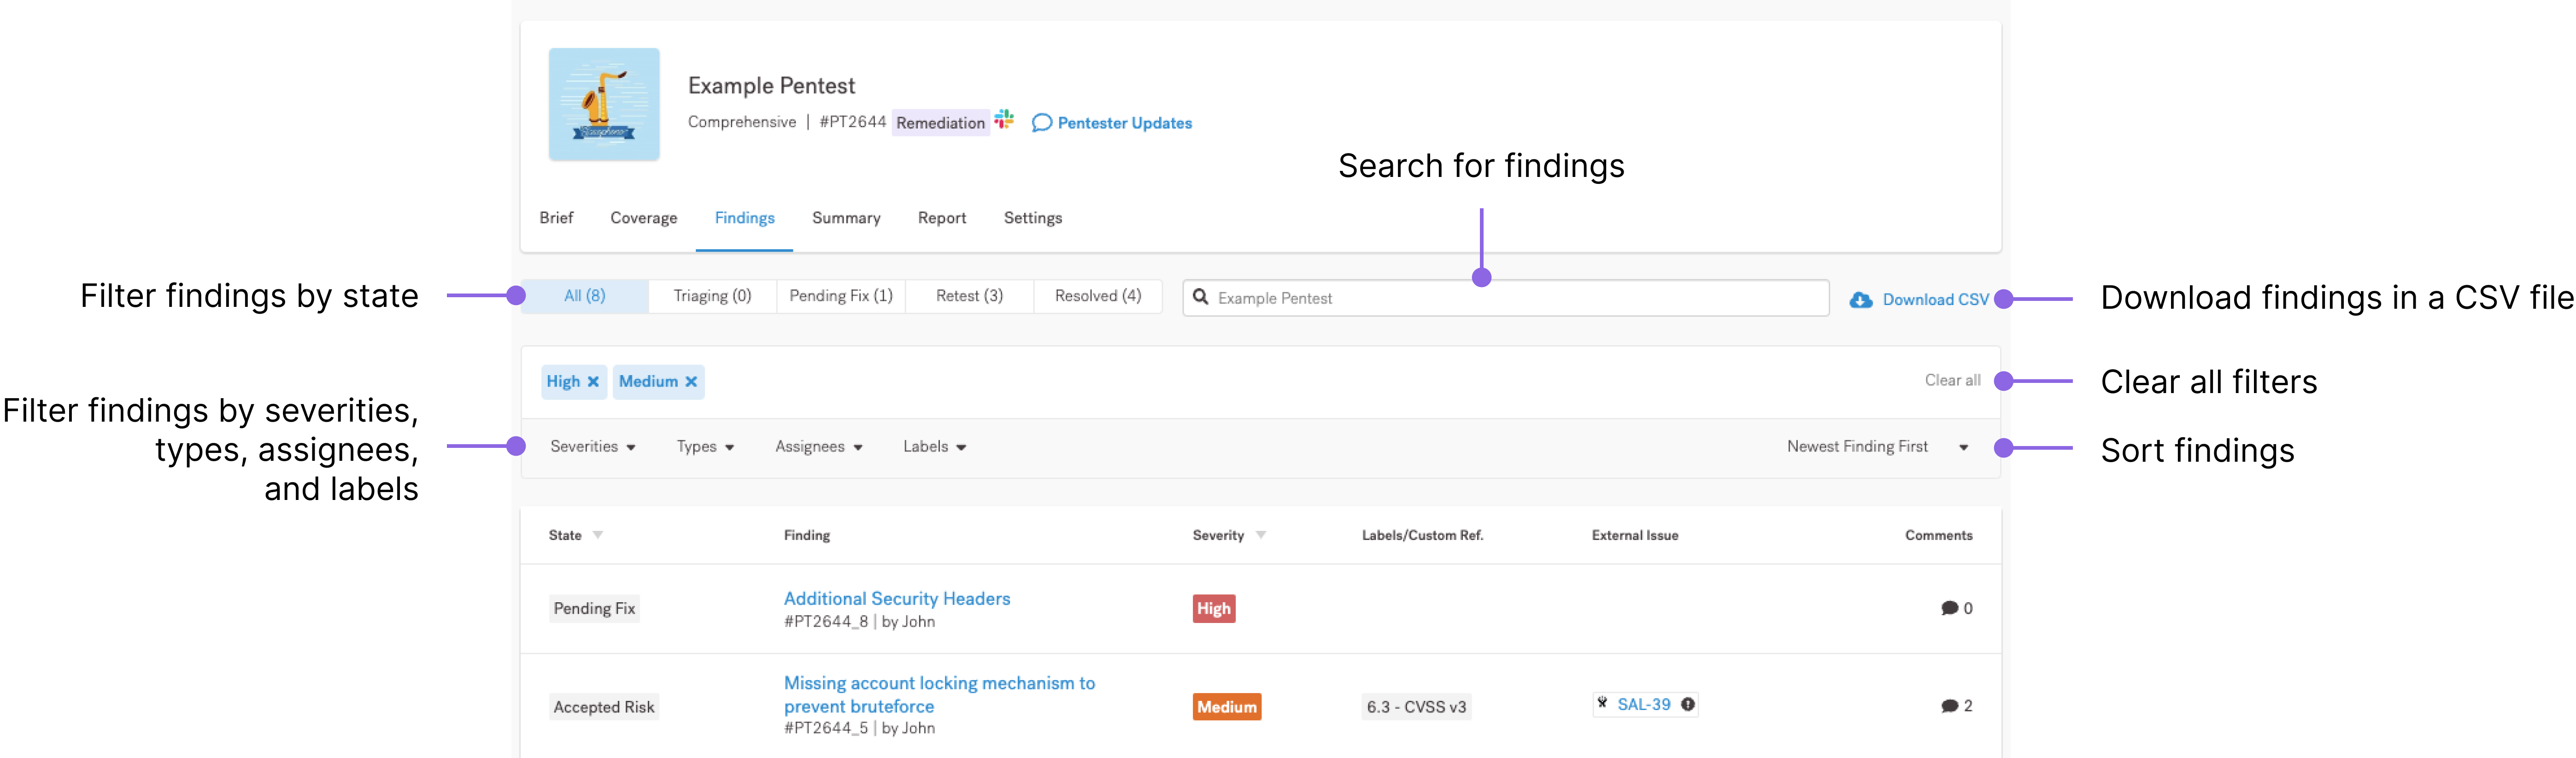Click the search magnifier icon
This screenshot has width=2576, height=758.
click(1201, 297)
